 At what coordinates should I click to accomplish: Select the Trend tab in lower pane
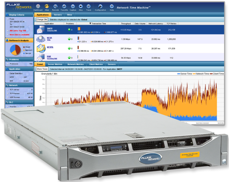click(x=40, y=64)
